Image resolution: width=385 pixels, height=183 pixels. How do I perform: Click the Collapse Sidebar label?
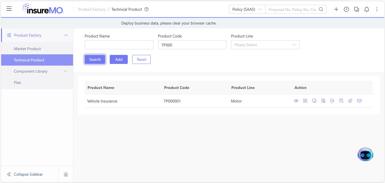pos(28,174)
